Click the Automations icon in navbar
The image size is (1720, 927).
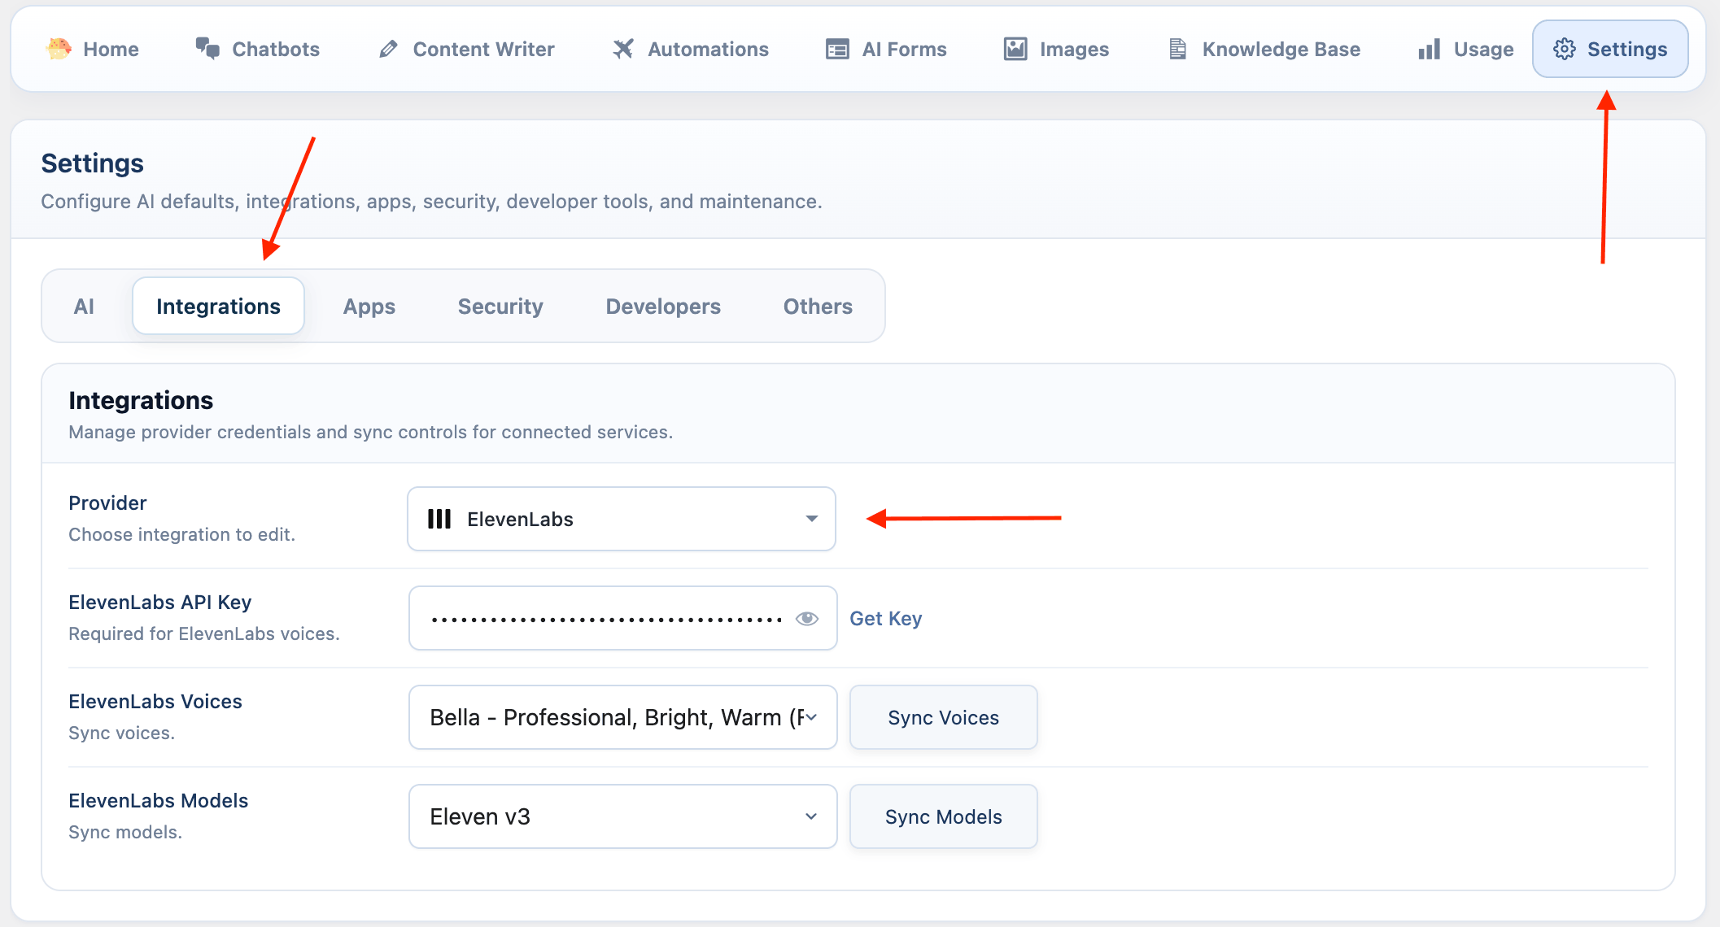click(623, 49)
